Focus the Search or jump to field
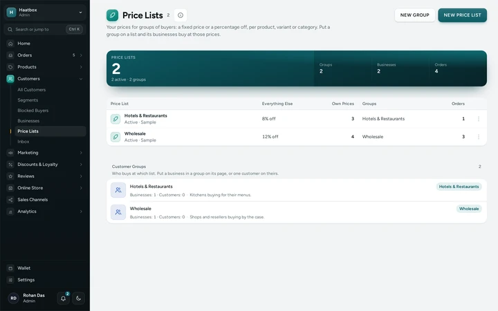The image size is (498, 311). click(45, 29)
